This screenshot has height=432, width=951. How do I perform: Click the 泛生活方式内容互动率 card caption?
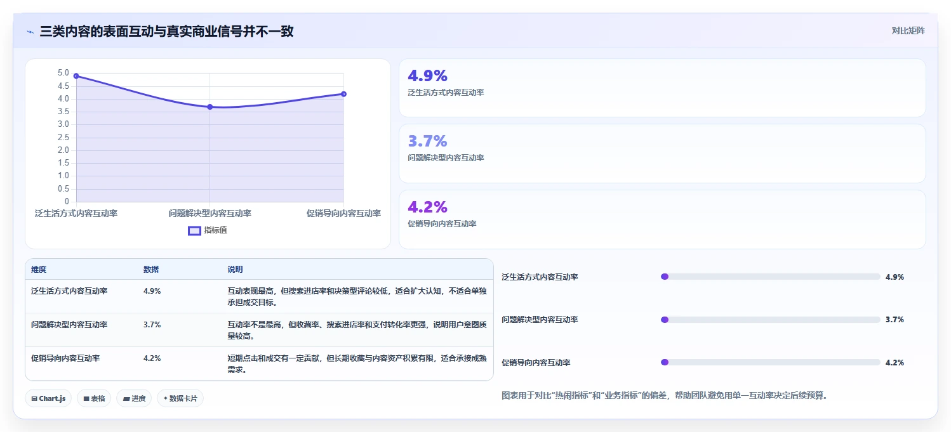(446, 93)
